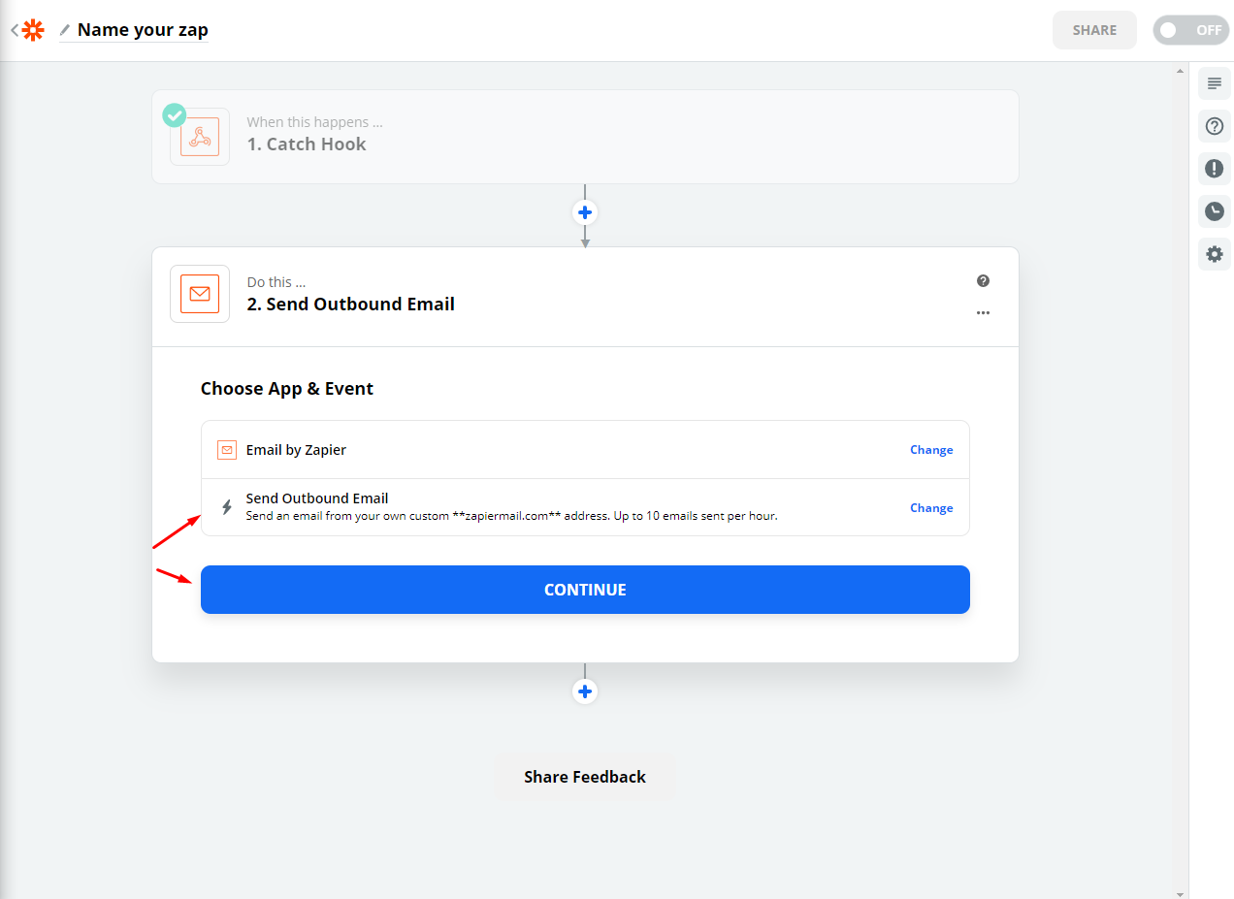Image resolution: width=1234 pixels, height=899 pixels.
Task: Click the 'Email by Zapier' app name
Action: pos(296,450)
